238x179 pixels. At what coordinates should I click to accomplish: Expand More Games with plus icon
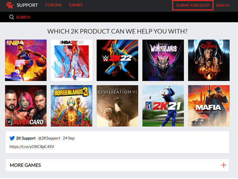[x=224, y=165]
